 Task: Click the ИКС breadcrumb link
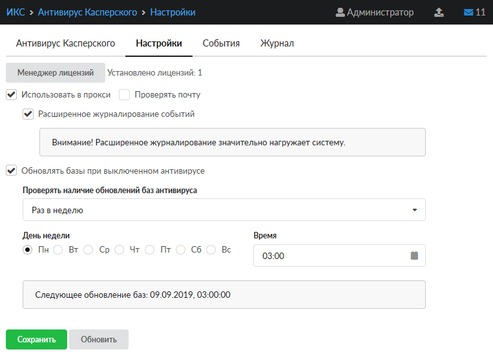(x=16, y=12)
